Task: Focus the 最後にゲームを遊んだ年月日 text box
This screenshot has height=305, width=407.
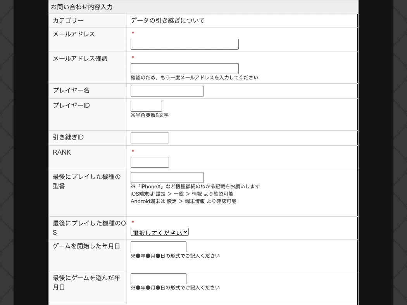Action: 159,279
